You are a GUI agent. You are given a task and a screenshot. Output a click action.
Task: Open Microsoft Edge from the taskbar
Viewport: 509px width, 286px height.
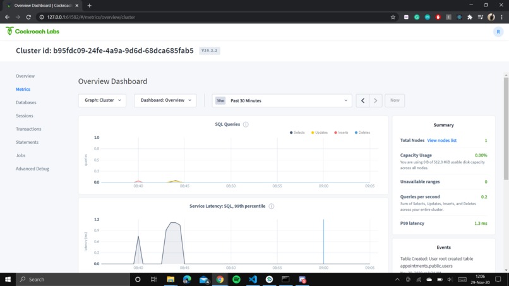point(187,279)
